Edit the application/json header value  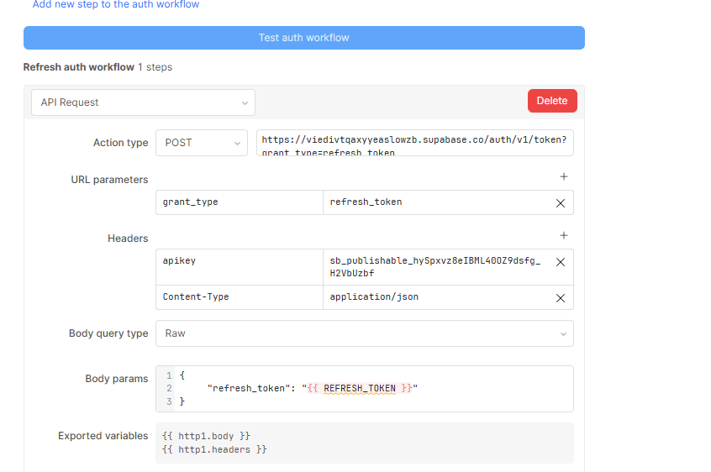pyautogui.click(x=437, y=297)
